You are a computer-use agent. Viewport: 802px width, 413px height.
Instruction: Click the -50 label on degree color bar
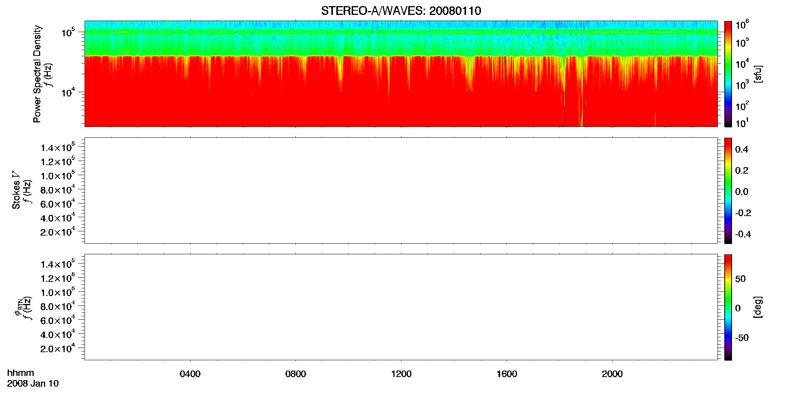pos(742,338)
